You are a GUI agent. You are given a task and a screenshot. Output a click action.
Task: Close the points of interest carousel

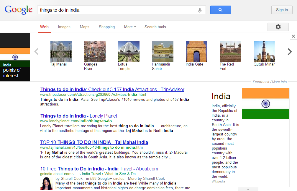[293, 36]
